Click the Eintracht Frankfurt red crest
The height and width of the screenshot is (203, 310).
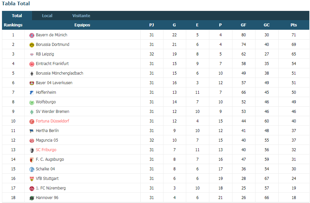(x=32, y=64)
